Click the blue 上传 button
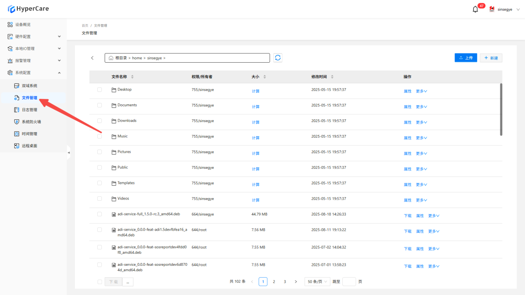The image size is (525, 295). (x=466, y=58)
